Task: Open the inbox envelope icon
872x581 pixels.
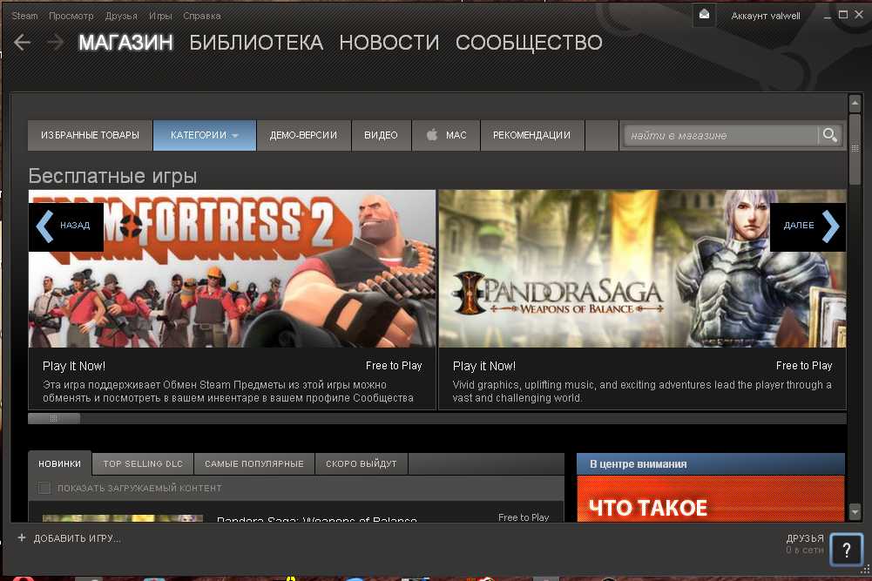Action: pos(704,15)
